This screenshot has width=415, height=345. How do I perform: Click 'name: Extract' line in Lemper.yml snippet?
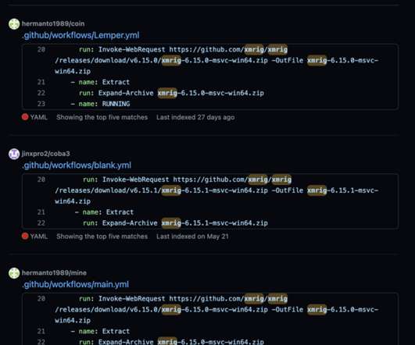pyautogui.click(x=100, y=82)
